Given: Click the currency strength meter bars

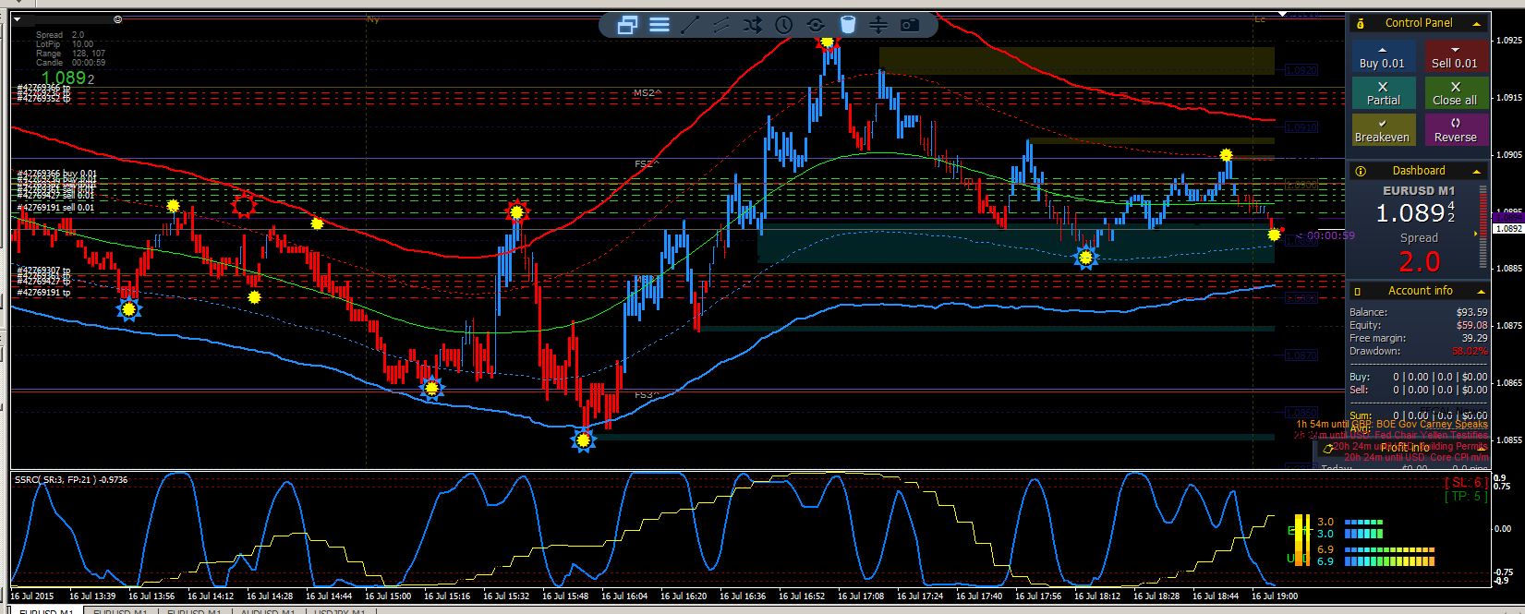Looking at the screenshot, I should tap(1390, 542).
